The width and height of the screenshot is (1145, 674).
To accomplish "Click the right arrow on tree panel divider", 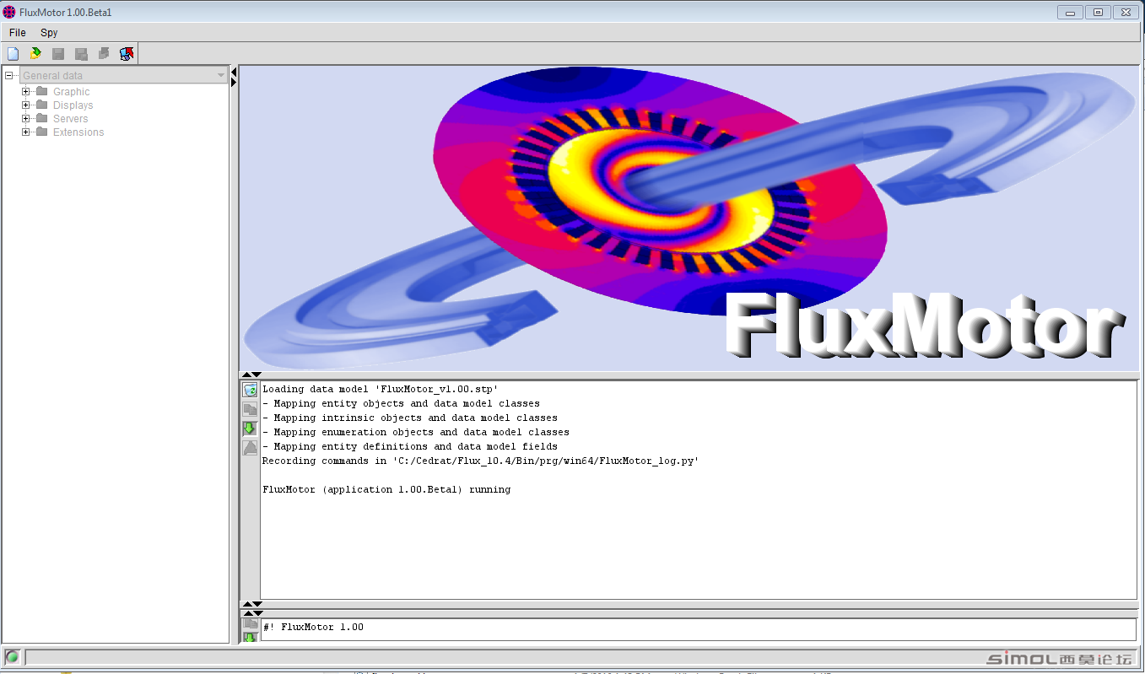I will tap(234, 82).
